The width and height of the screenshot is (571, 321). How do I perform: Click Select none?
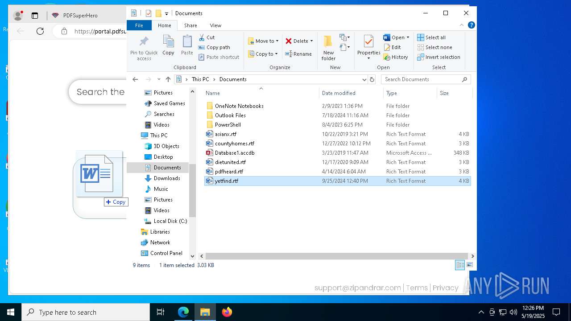tap(434, 47)
